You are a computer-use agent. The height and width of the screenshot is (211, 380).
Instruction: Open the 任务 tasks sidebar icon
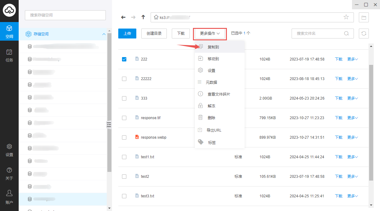9,56
